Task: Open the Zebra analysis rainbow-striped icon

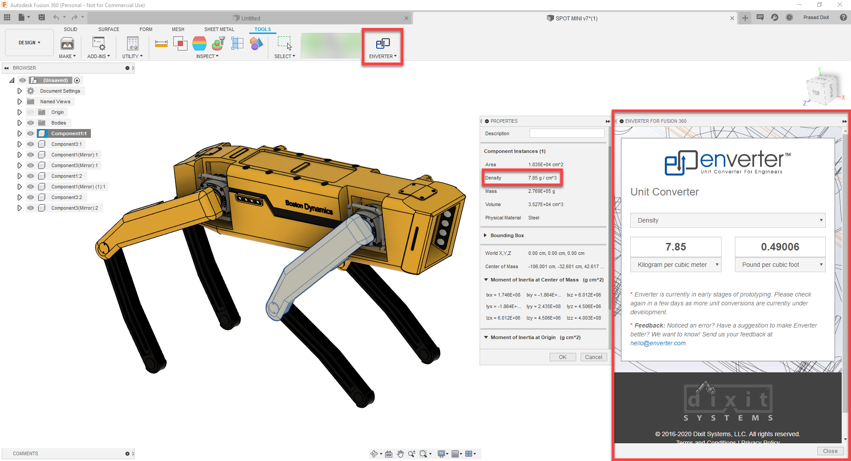Action: pos(199,44)
